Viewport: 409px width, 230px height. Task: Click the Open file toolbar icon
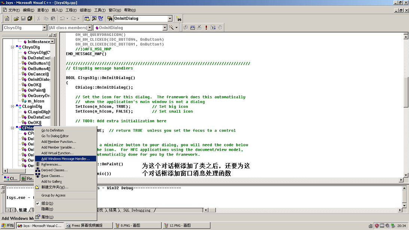click(16, 19)
